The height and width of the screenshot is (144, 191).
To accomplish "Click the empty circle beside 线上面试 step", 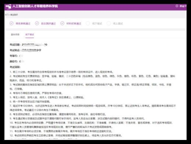I will (109, 23).
